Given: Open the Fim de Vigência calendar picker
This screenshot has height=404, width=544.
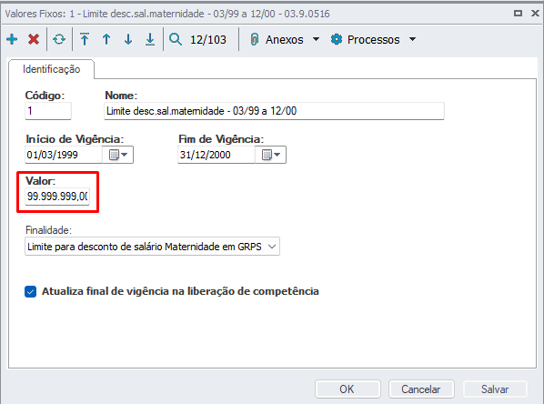Looking at the screenshot, I should pyautogui.click(x=271, y=155).
